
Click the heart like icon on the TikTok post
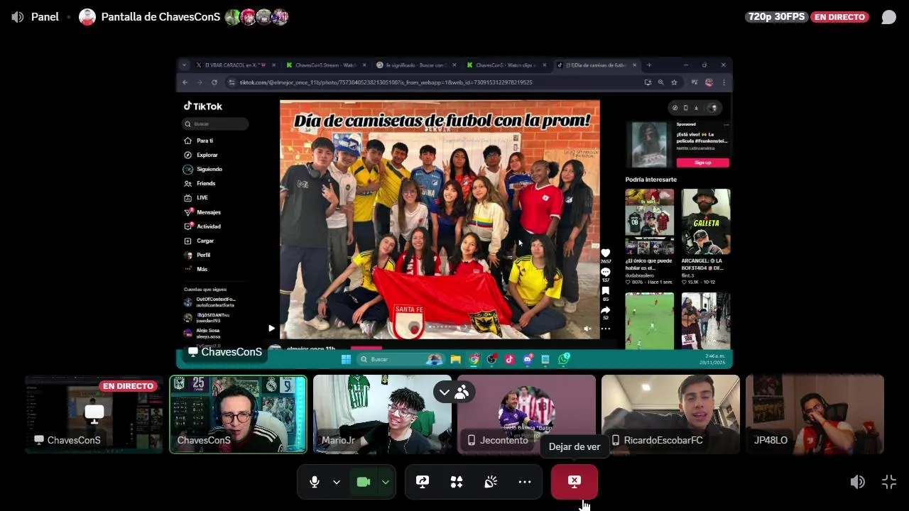tap(605, 253)
